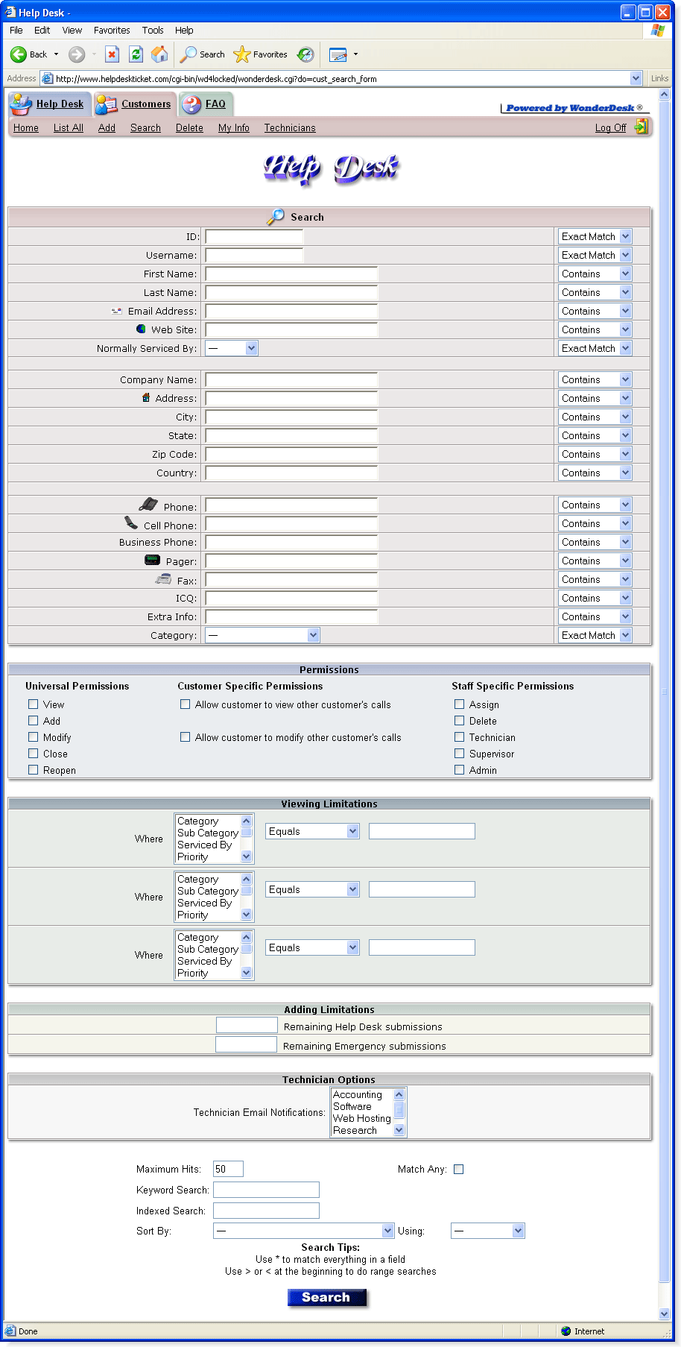Click the Mail toolbar icon

[338, 54]
